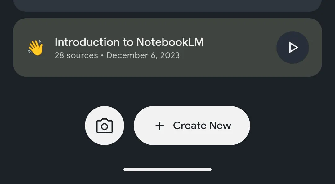The width and height of the screenshot is (335, 184).
Task: Select the plus icon inside Create New
Action: click(x=159, y=126)
